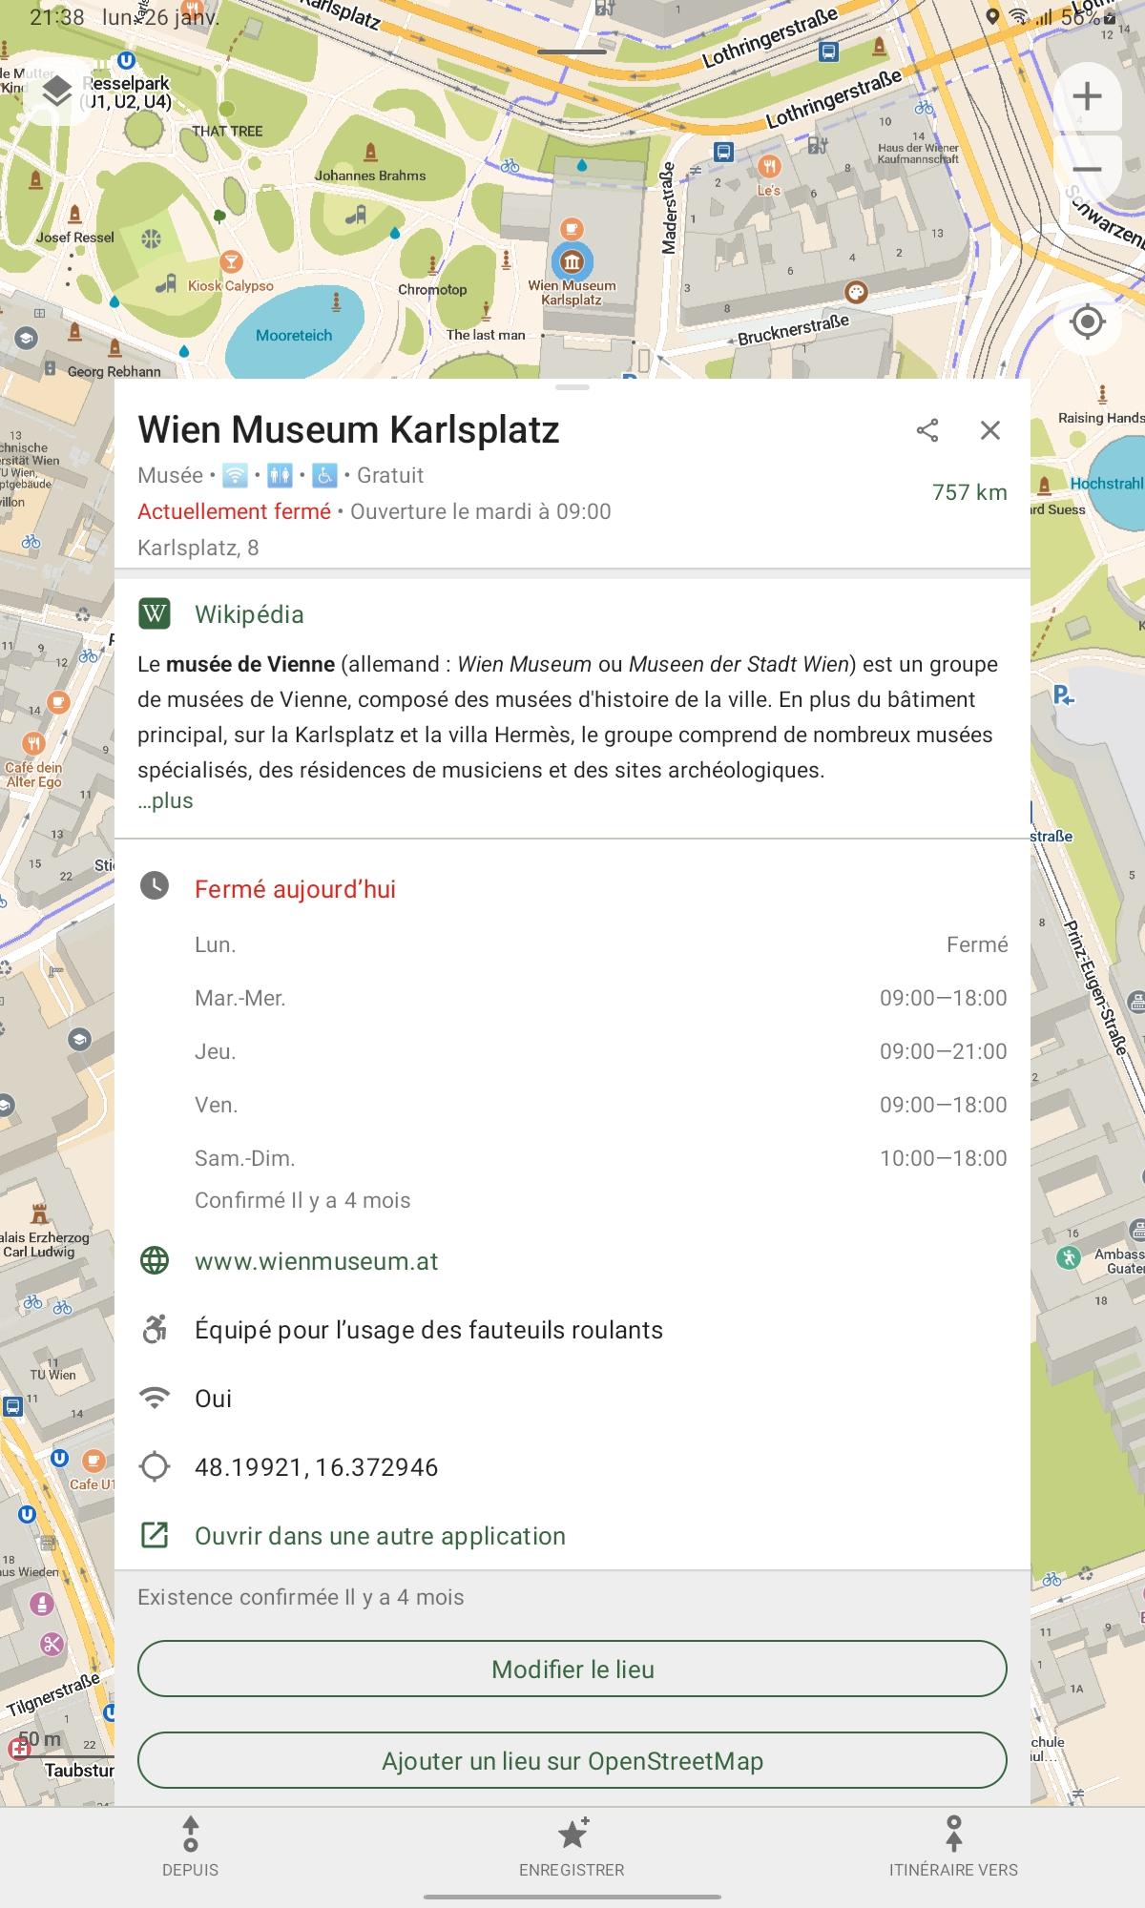Tap the Cafe U1 coffee icon
This screenshot has height=1908, width=1145.
94,1460
